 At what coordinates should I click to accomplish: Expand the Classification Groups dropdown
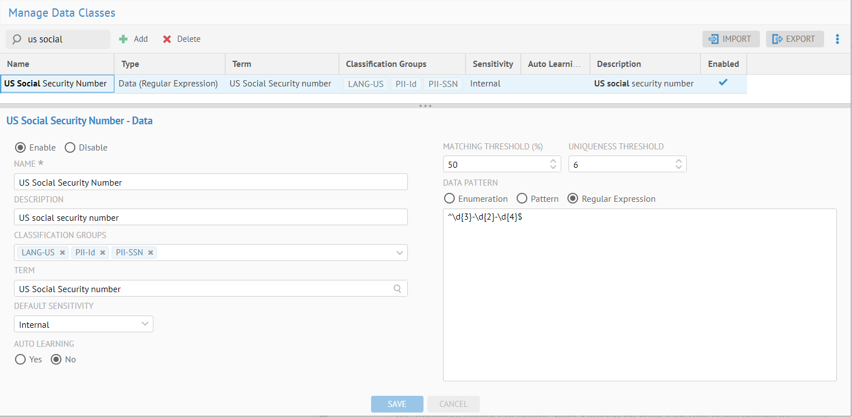tap(399, 253)
